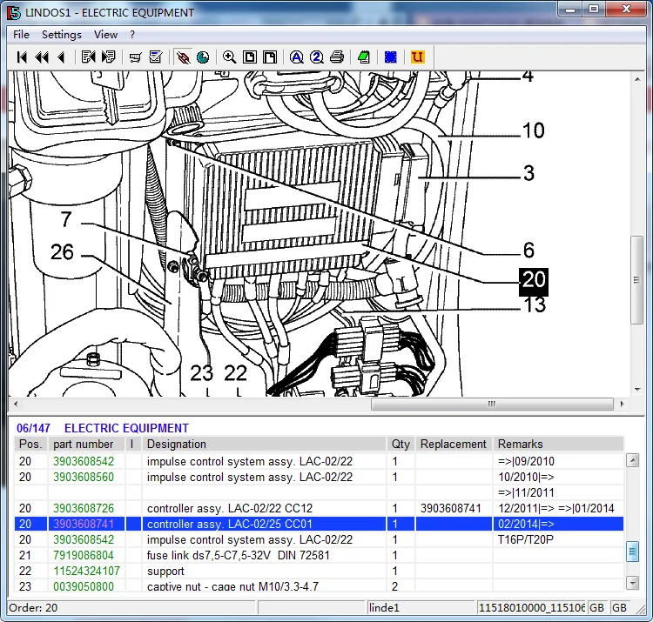
Task: Click parts list scrollbar down arrow
Action: coord(632,582)
